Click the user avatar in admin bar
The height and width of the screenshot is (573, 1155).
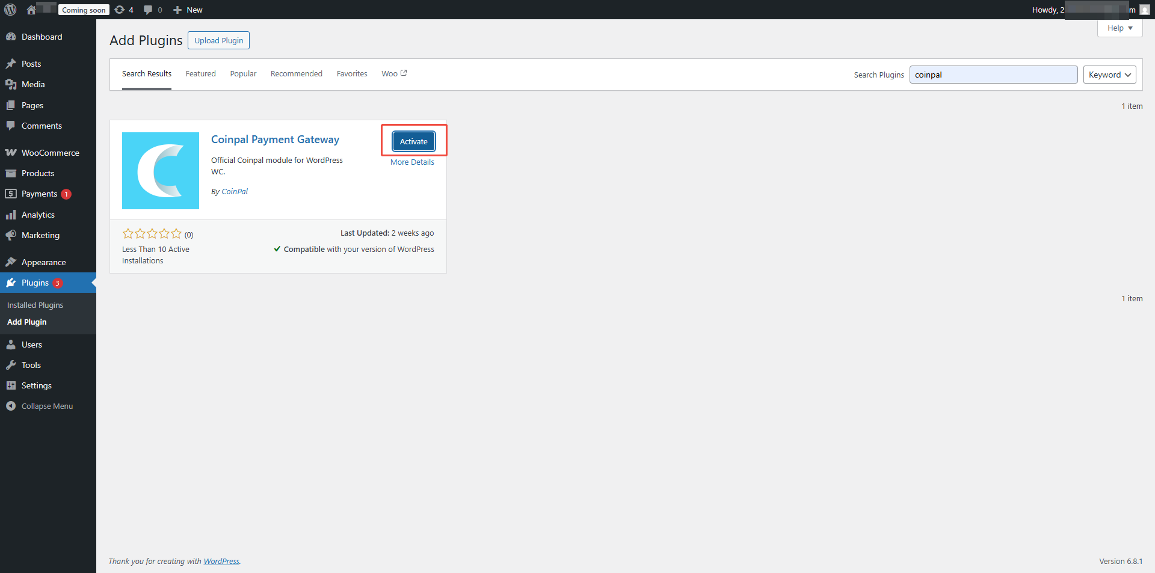pos(1145,10)
